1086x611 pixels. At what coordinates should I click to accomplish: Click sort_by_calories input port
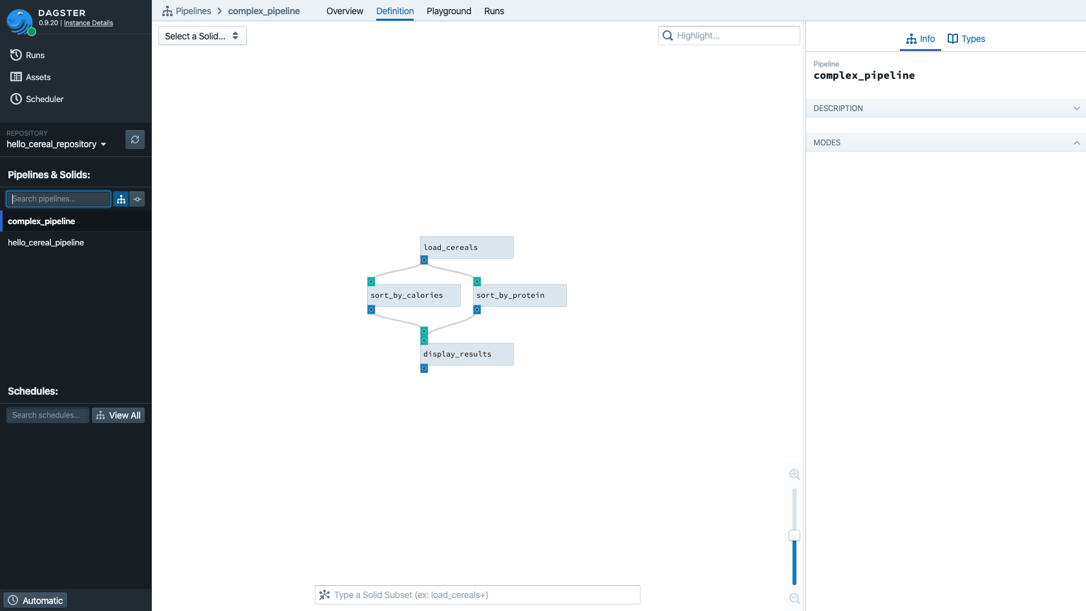click(x=371, y=282)
